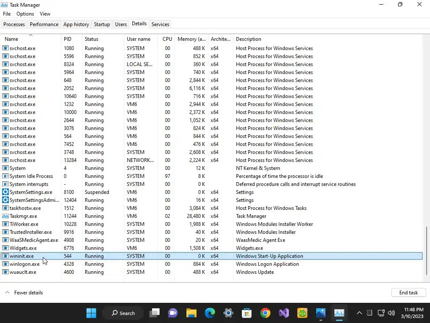Click the SystemSettingsAdmin process gear icon

5,200
